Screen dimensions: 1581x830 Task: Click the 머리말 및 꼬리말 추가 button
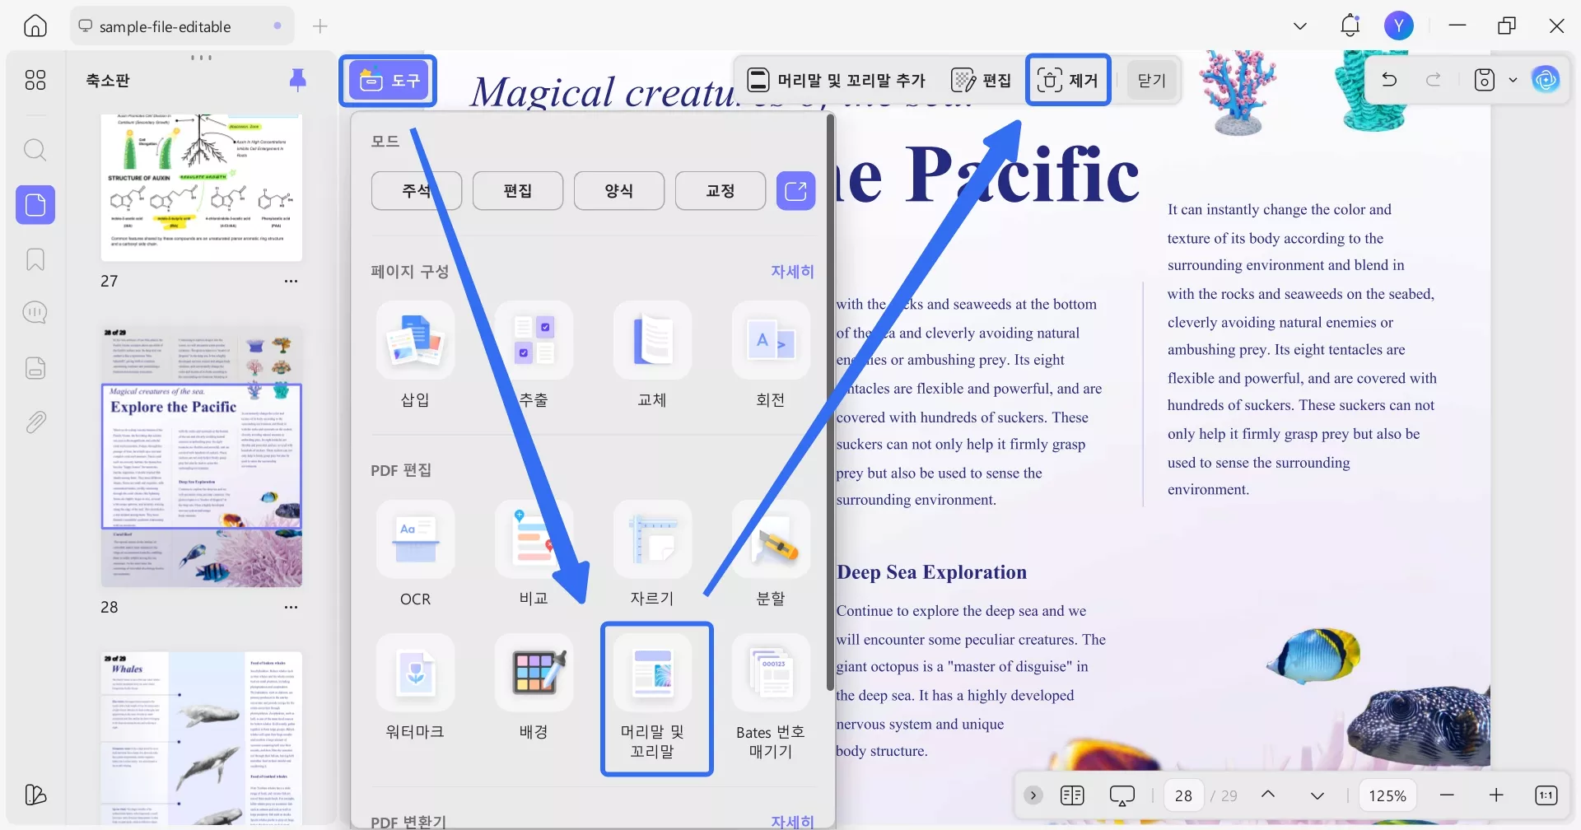[x=835, y=79]
